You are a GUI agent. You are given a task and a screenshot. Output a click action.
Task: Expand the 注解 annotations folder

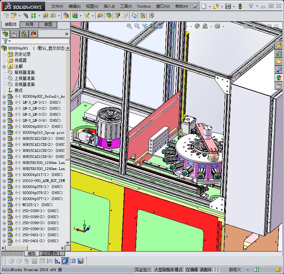[4, 67]
